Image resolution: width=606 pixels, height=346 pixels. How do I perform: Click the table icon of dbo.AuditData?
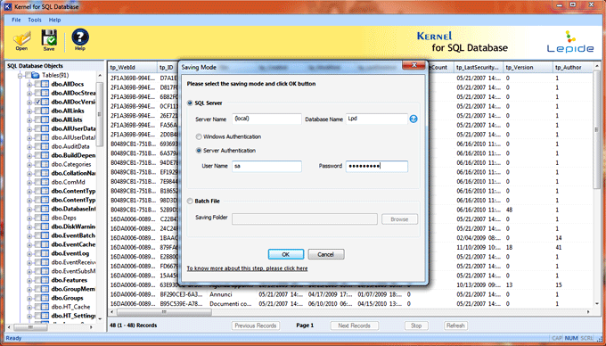(x=45, y=146)
